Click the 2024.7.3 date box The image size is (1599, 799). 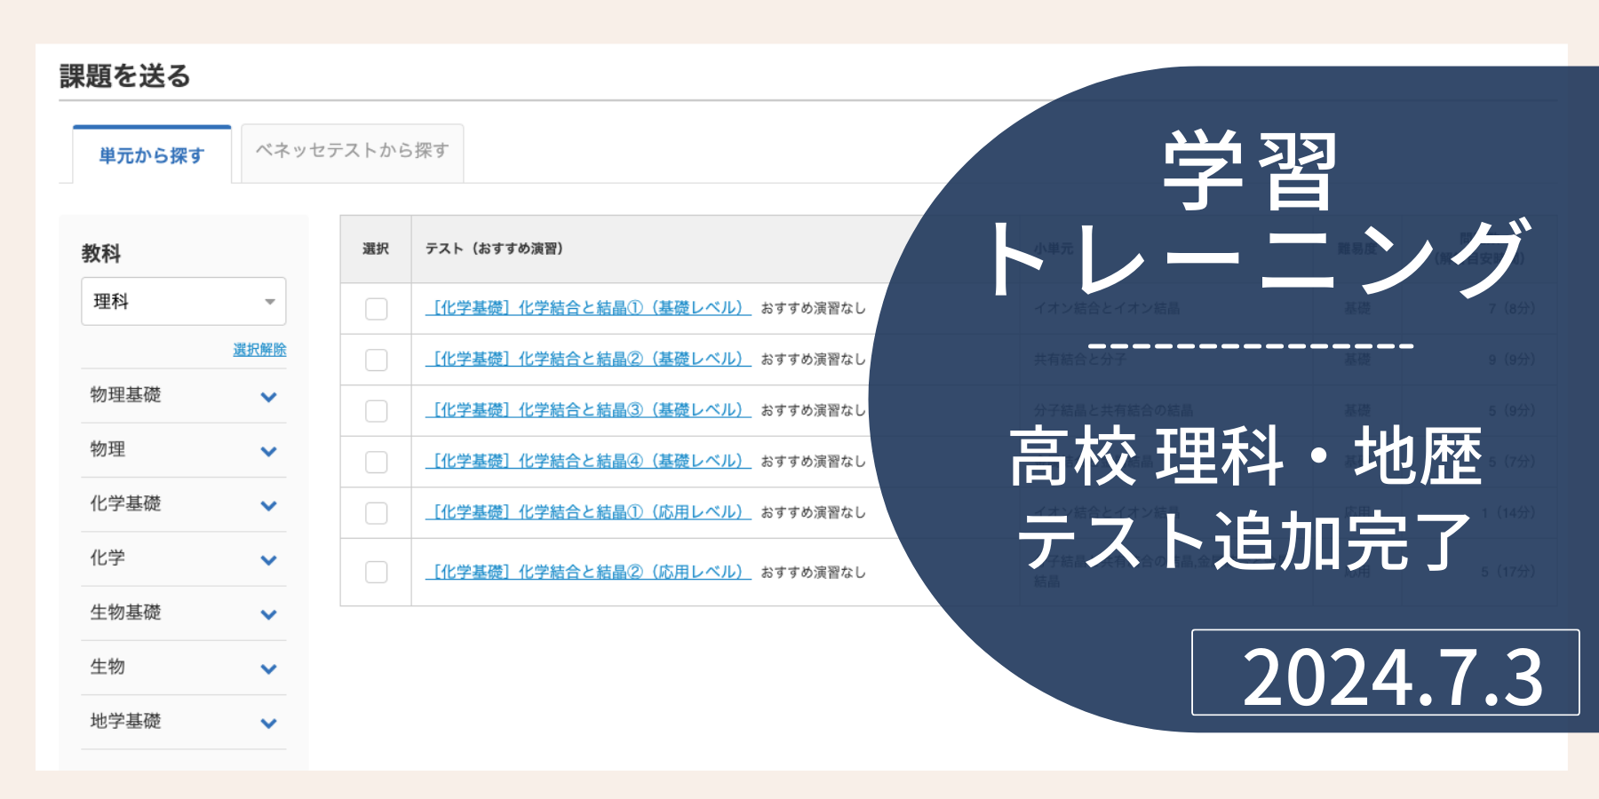click(1386, 672)
